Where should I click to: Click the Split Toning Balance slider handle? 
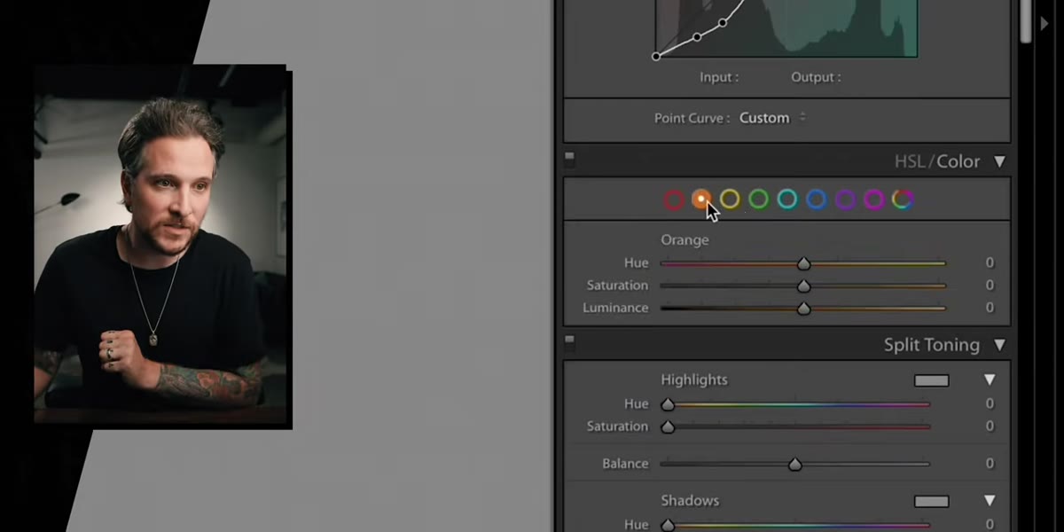pos(795,464)
